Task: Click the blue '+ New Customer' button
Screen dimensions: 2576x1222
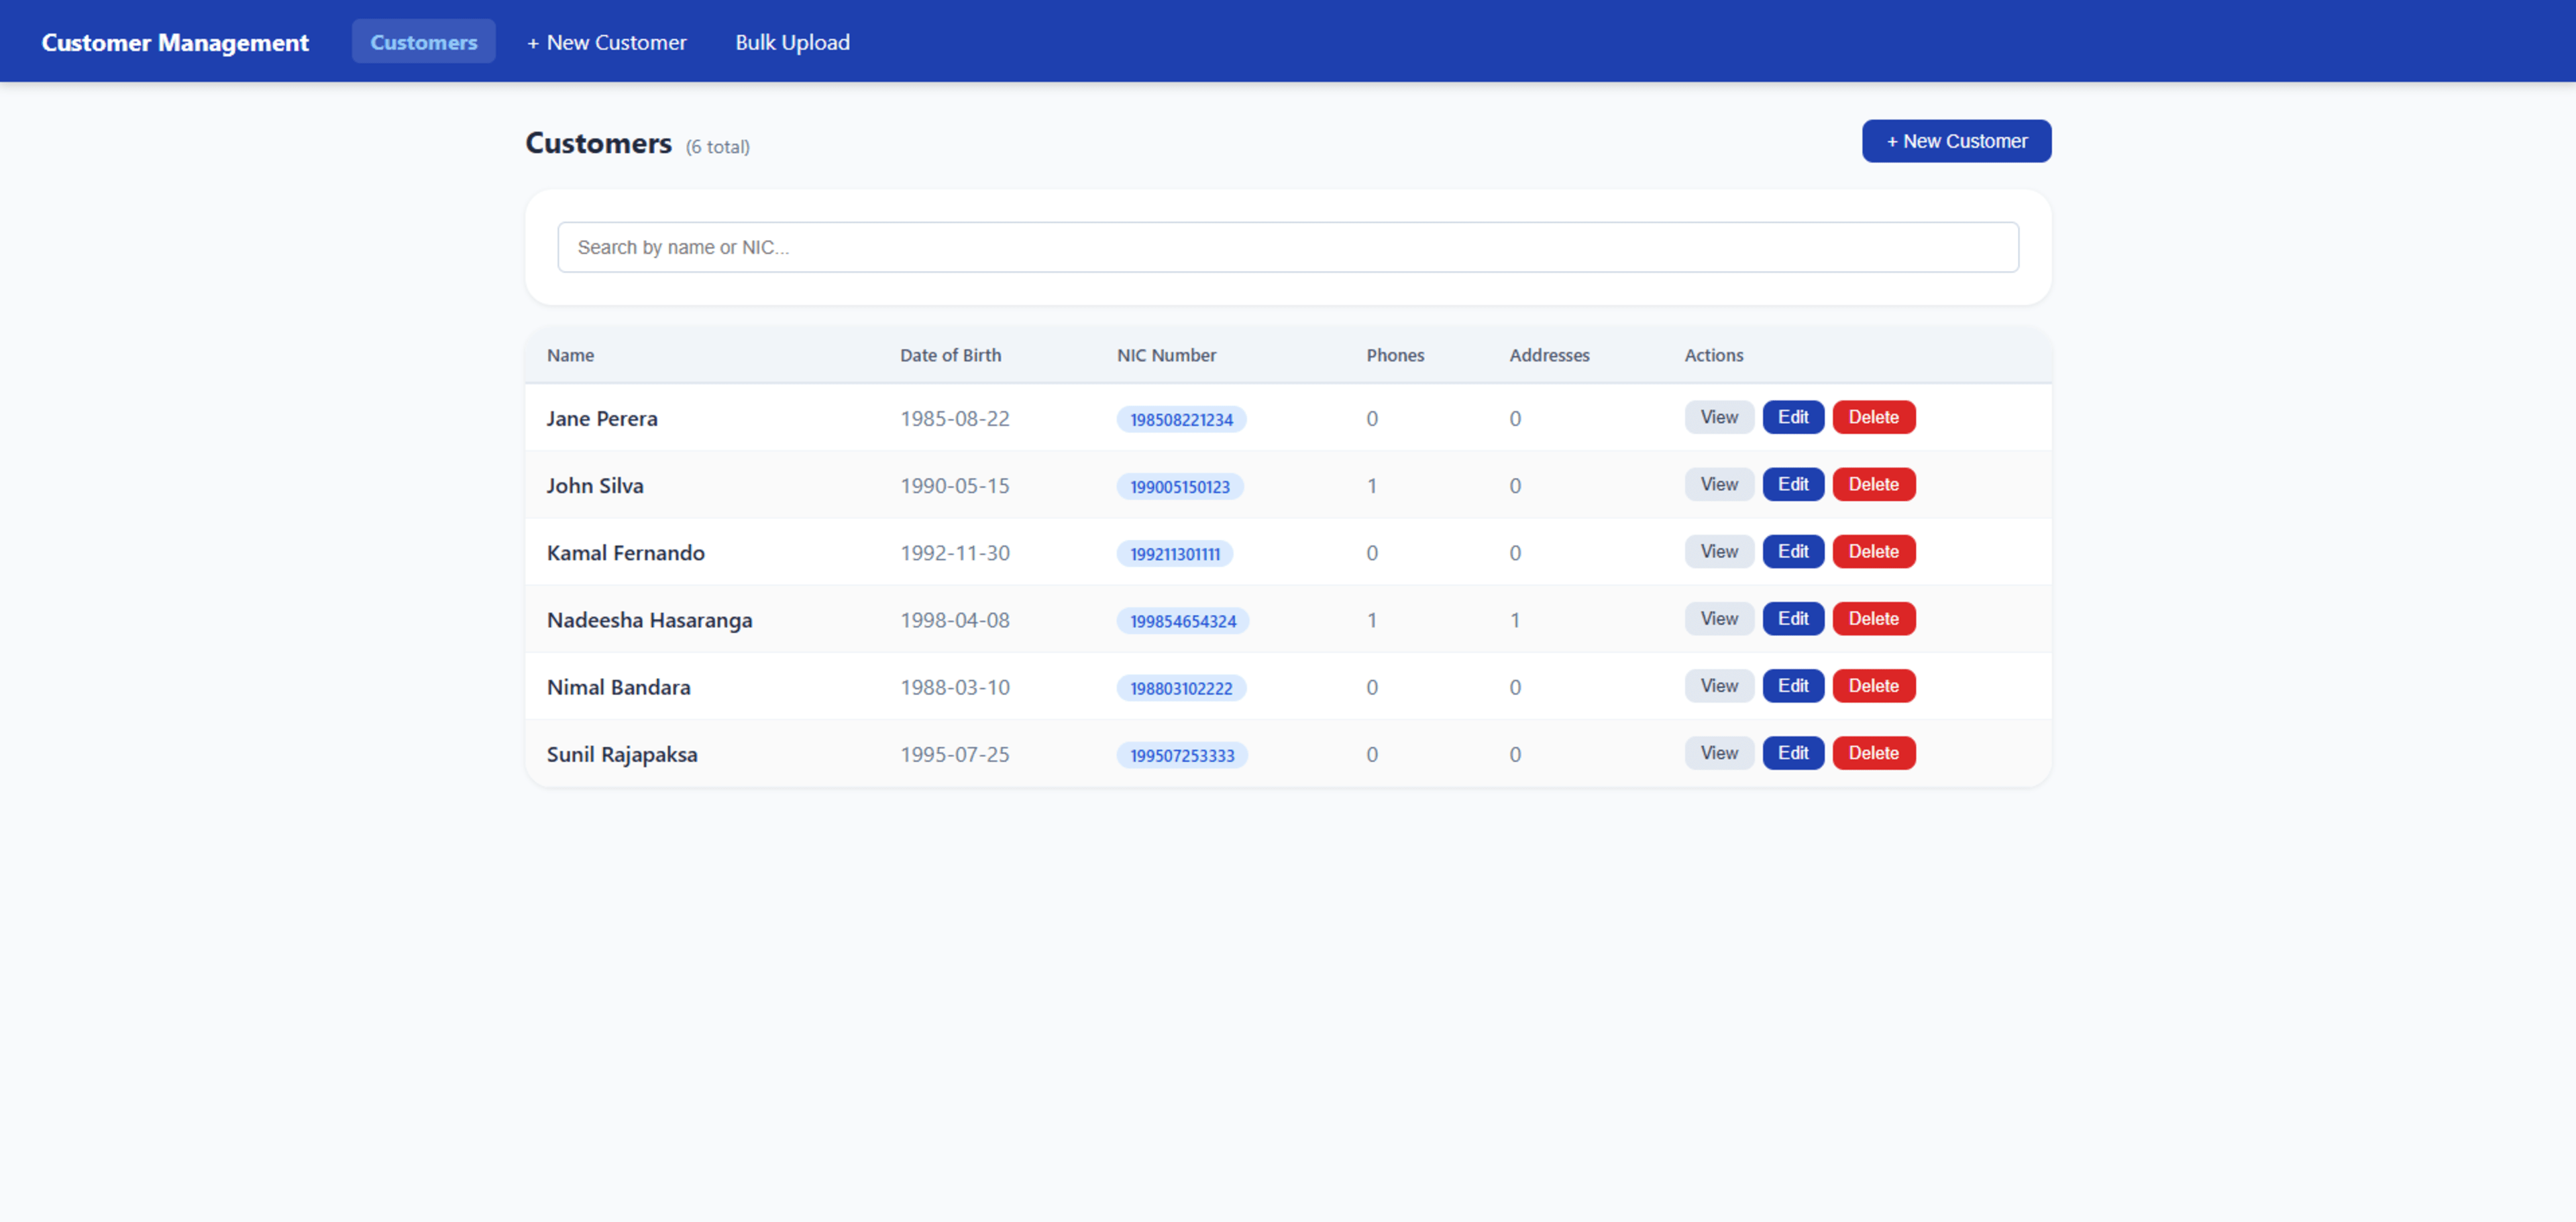Action: point(1956,141)
